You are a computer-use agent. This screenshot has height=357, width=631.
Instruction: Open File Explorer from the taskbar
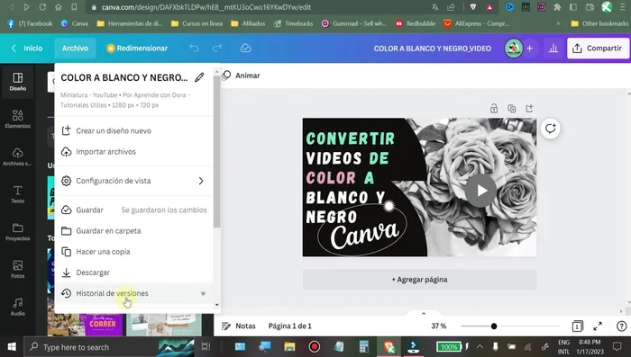click(289, 346)
